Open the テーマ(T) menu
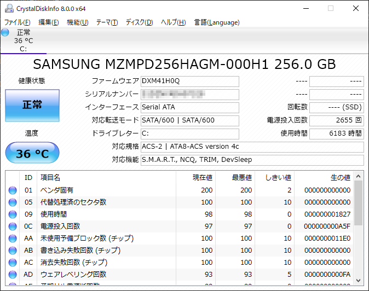369x291 pixels. [107, 22]
